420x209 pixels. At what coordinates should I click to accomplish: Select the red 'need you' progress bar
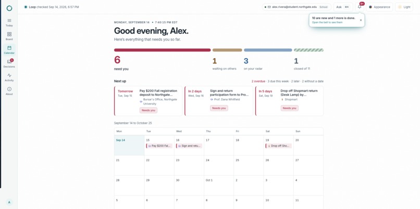point(163,50)
